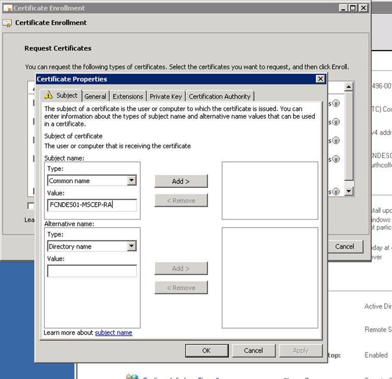392x379 pixels.
Task: Close the Certificate Properties dialog
Action: coord(320,79)
